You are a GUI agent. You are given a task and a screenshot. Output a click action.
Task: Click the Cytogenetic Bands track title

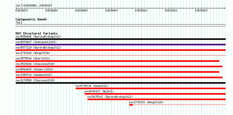pos(31,19)
